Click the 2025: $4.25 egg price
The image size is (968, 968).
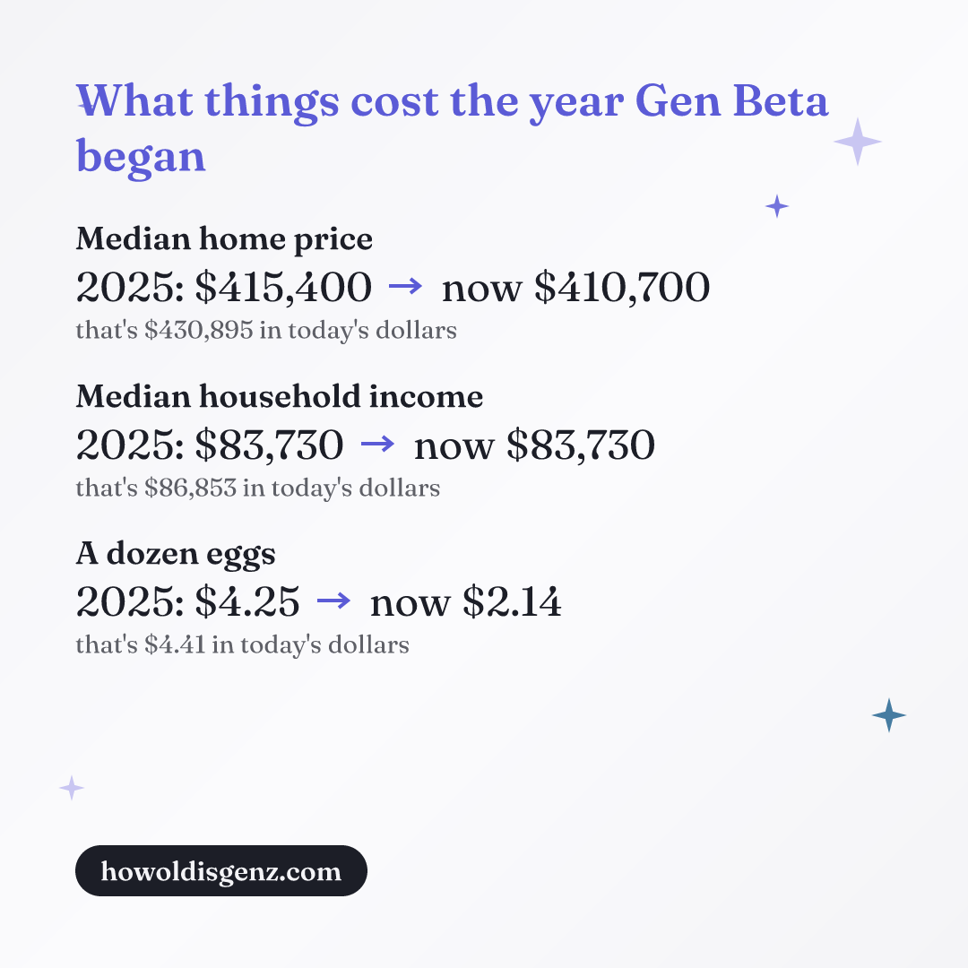tap(187, 602)
